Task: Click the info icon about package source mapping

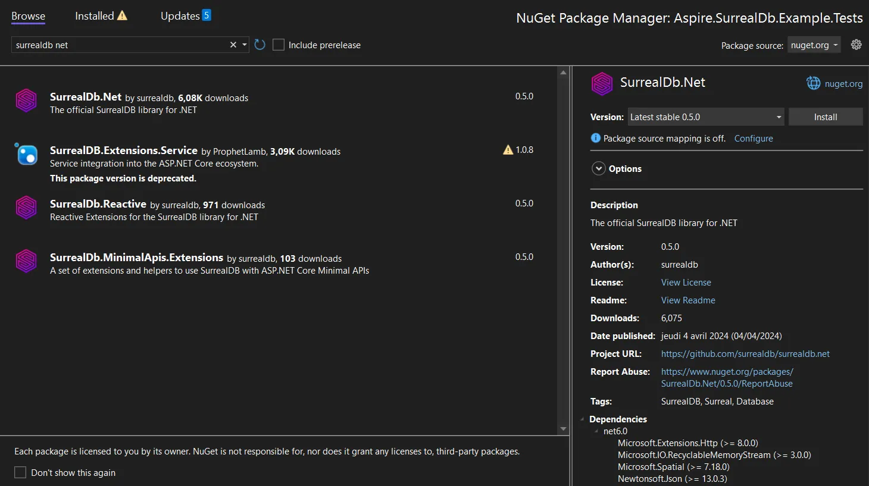Action: pyautogui.click(x=595, y=138)
